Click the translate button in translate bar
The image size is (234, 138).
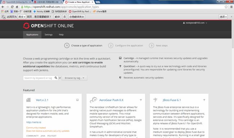(x=57, y=17)
